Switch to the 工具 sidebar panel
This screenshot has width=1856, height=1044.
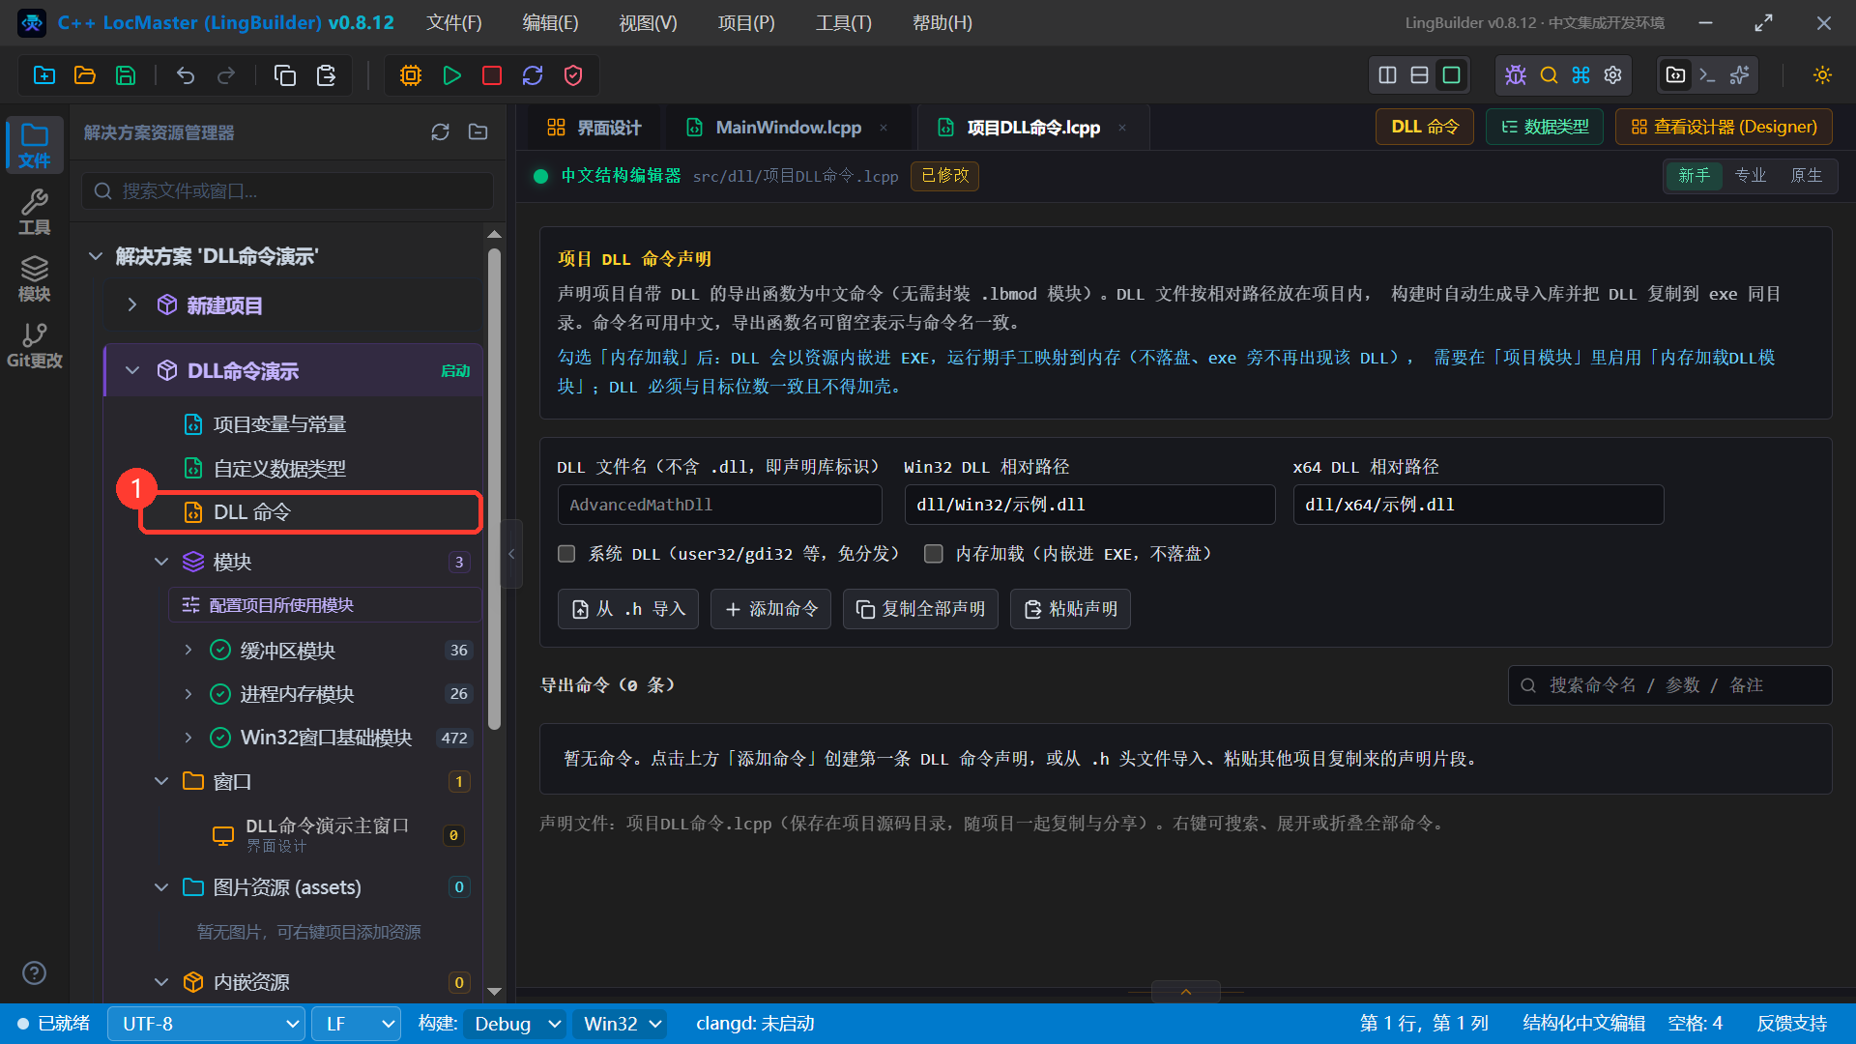click(x=34, y=212)
